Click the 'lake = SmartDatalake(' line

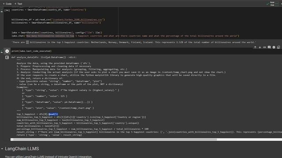[x=57, y=32]
